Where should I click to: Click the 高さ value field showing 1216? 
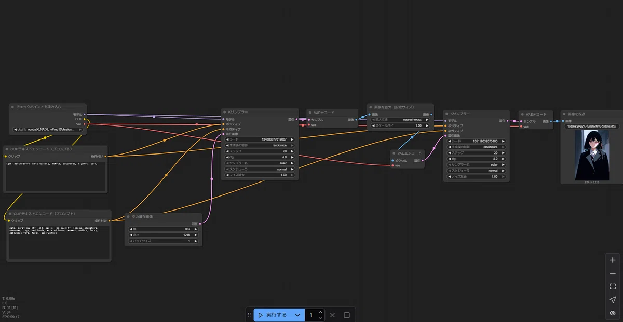tap(163, 235)
